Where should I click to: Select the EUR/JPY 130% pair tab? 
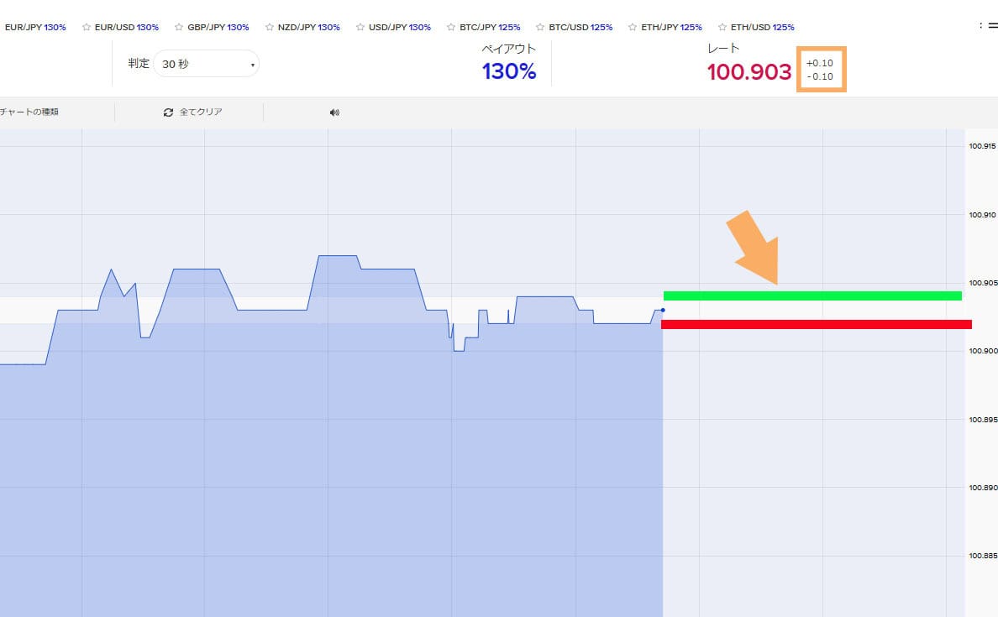(35, 27)
